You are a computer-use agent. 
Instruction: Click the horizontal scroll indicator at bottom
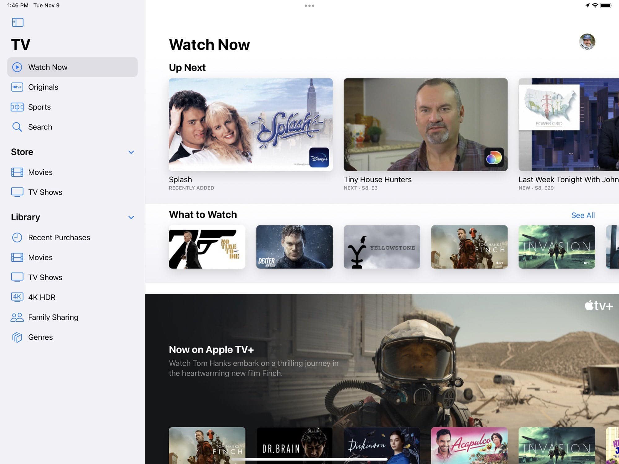tap(309, 460)
